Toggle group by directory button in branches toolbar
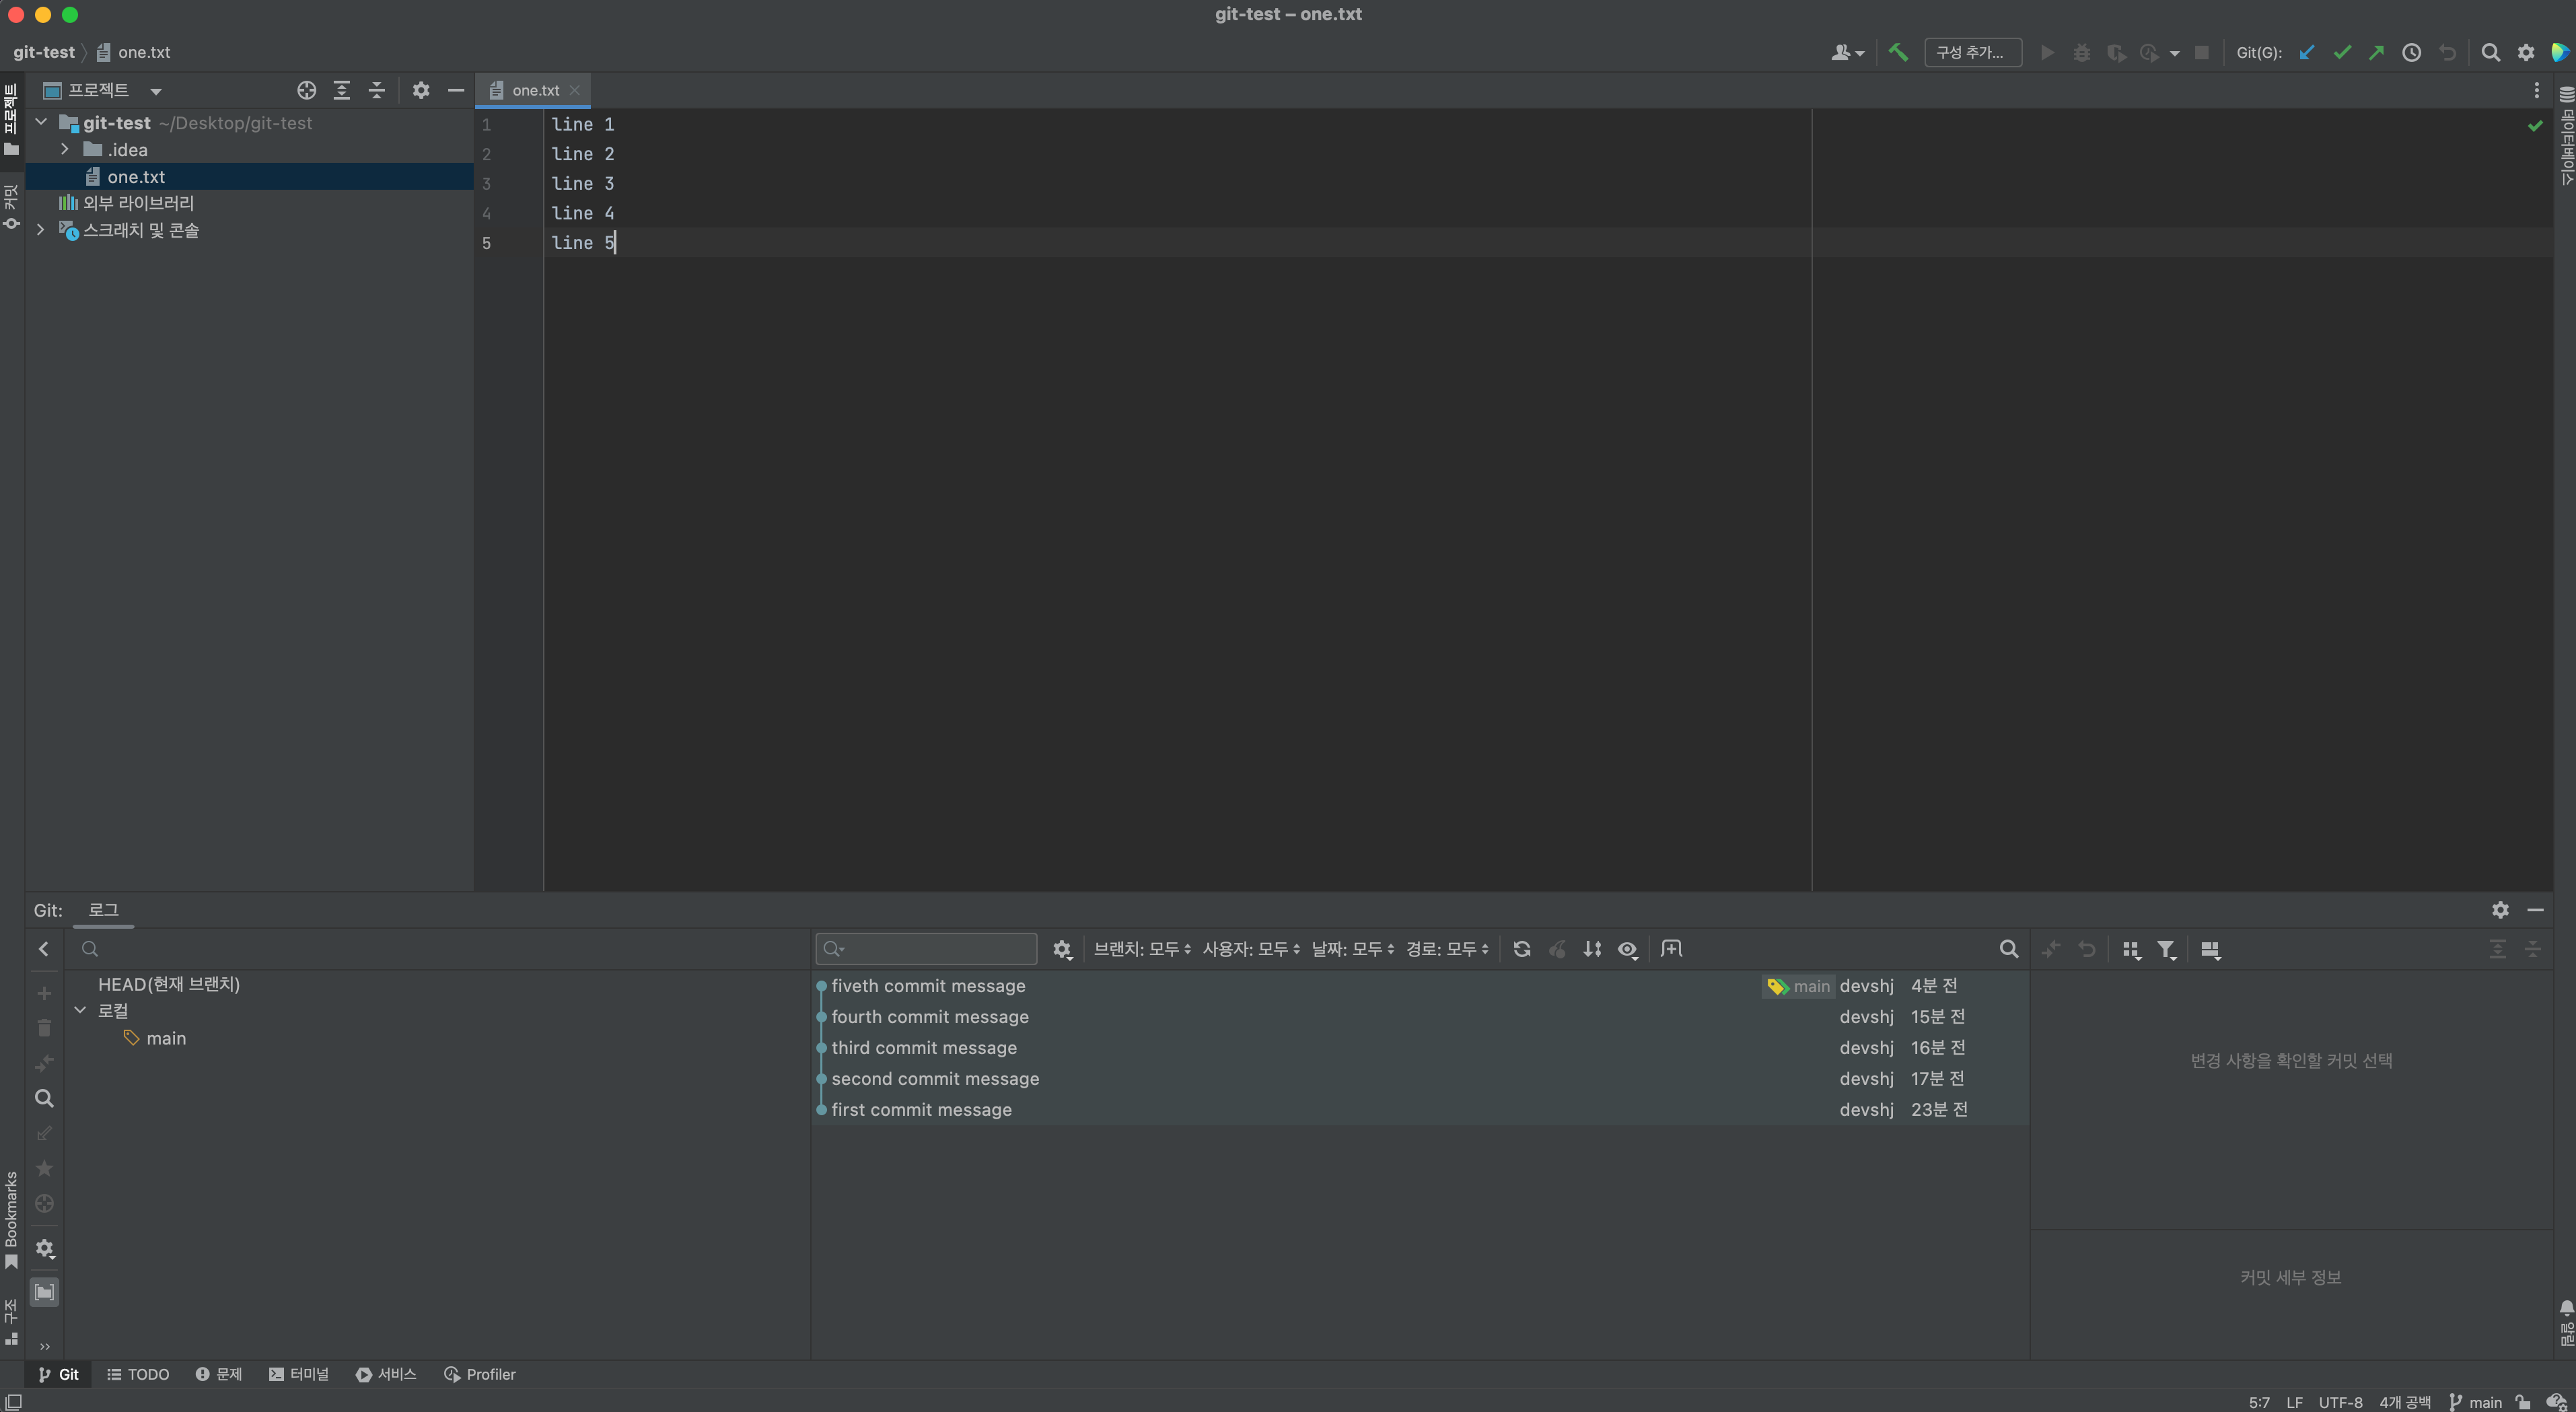 [44, 1292]
